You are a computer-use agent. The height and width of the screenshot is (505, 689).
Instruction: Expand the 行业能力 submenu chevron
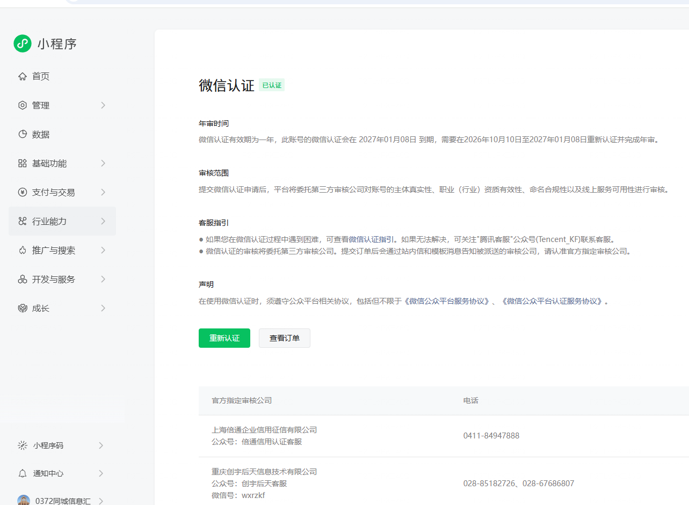[103, 221]
